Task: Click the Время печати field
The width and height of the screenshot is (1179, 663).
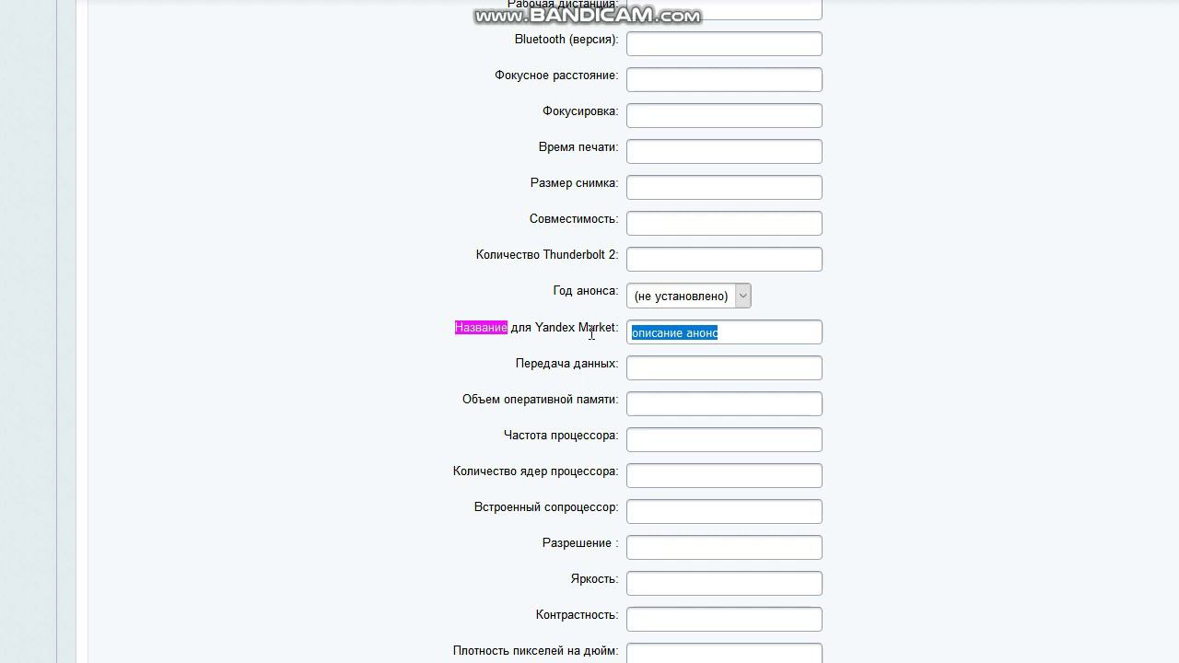Action: [724, 151]
